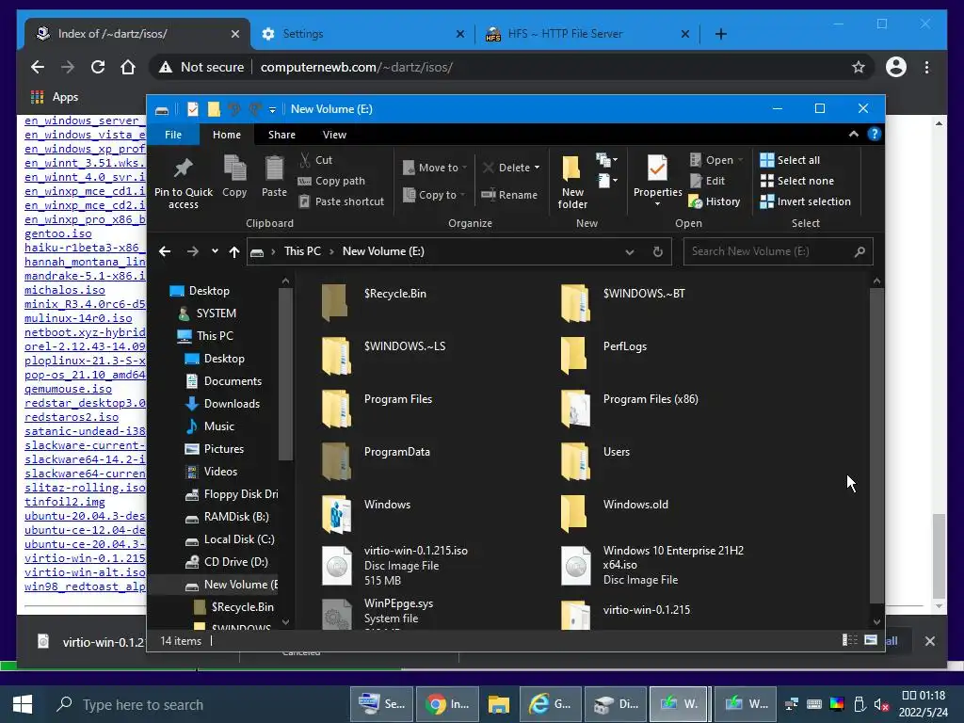Expand address bar history dropdown

[x=630, y=251]
